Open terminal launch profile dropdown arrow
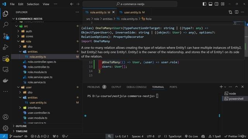The height and width of the screenshot is (139, 248). [x=225, y=87]
